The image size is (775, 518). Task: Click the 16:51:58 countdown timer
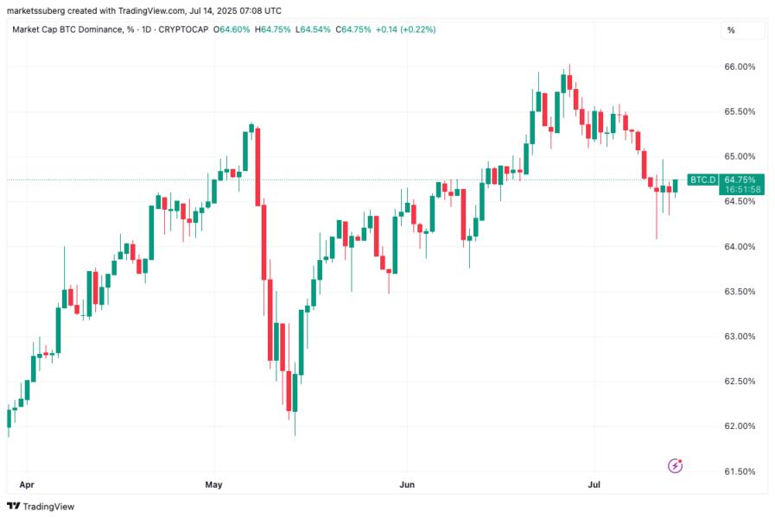742,190
